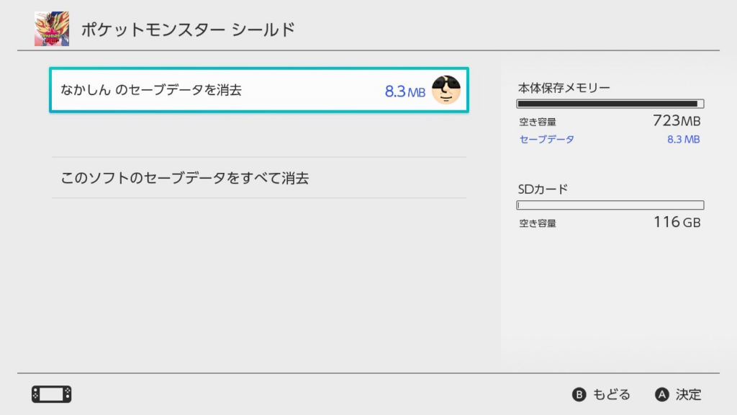Click the Pokémon Shield game icon
The height and width of the screenshot is (415, 737).
pyautogui.click(x=52, y=29)
